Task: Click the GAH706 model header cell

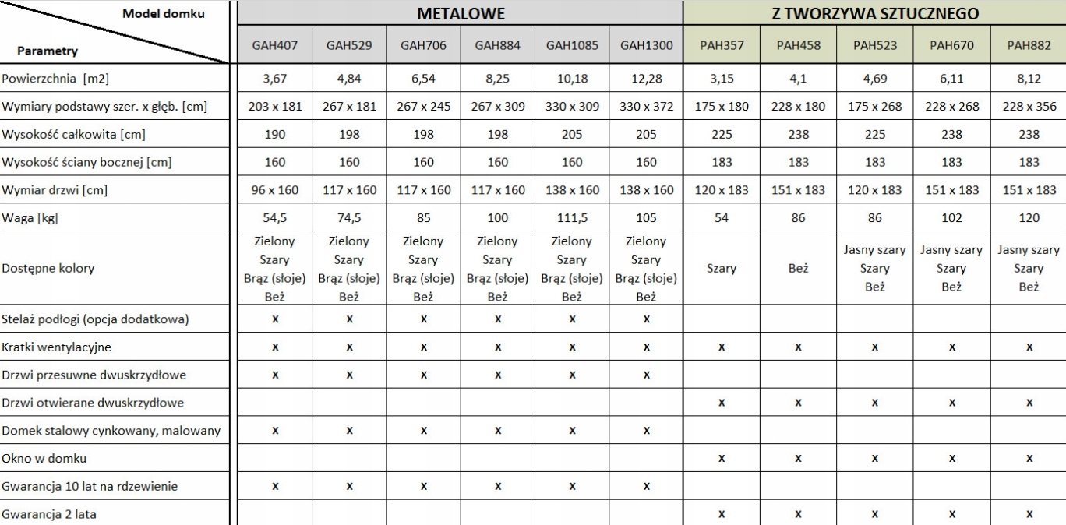Action: (423, 45)
